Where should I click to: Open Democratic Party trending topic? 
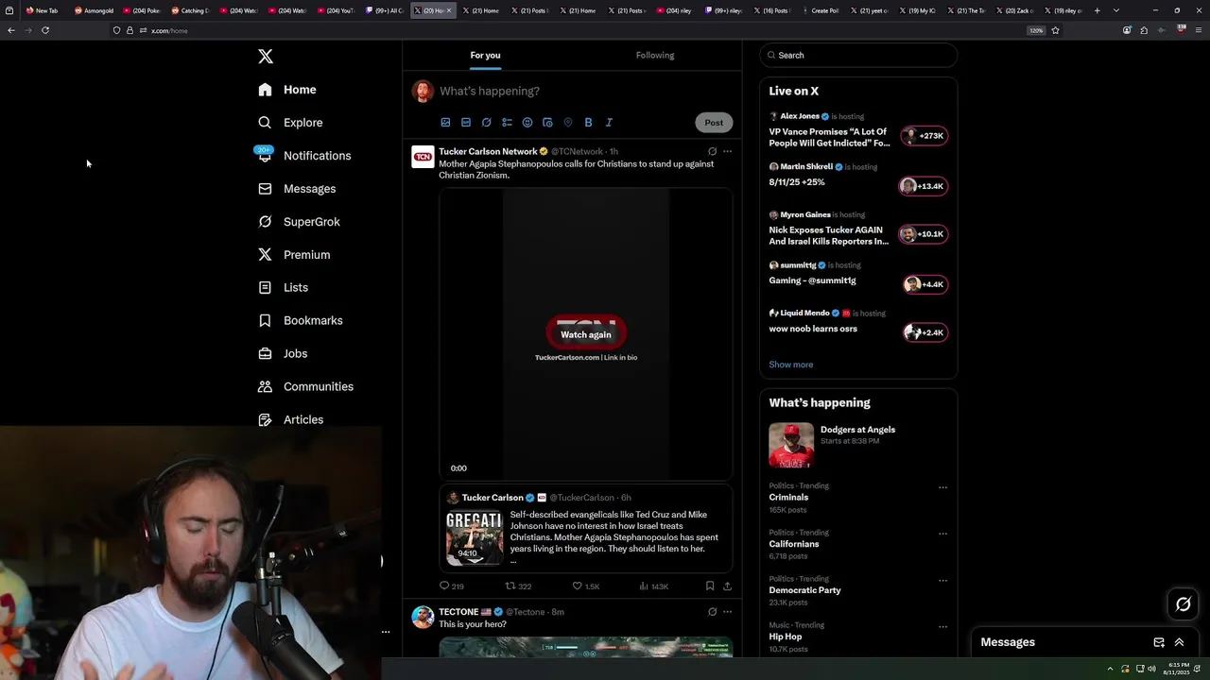pos(804,590)
